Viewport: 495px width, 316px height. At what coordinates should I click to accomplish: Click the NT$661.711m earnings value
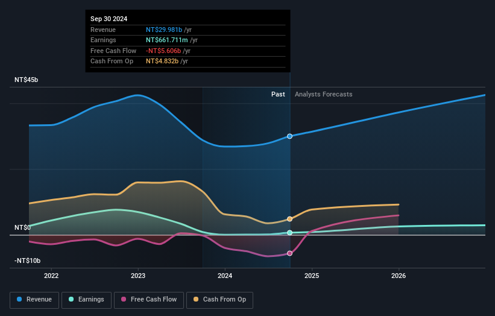tap(166, 40)
